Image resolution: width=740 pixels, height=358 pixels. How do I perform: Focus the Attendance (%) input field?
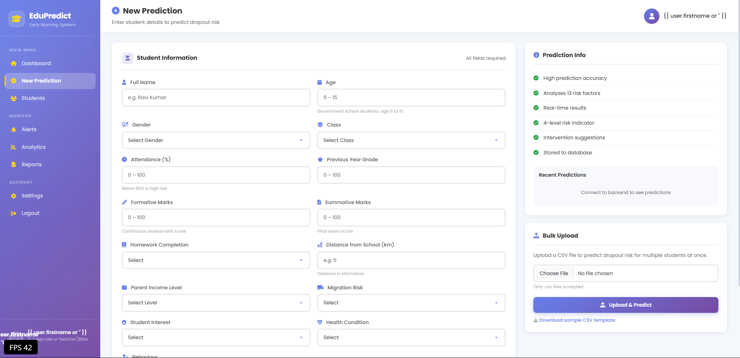[216, 175]
